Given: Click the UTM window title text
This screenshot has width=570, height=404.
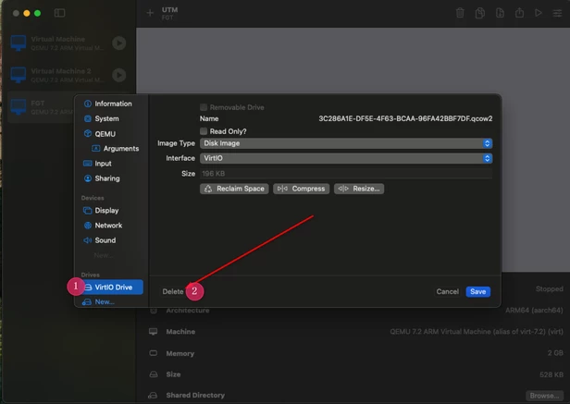Looking at the screenshot, I should 169,10.
